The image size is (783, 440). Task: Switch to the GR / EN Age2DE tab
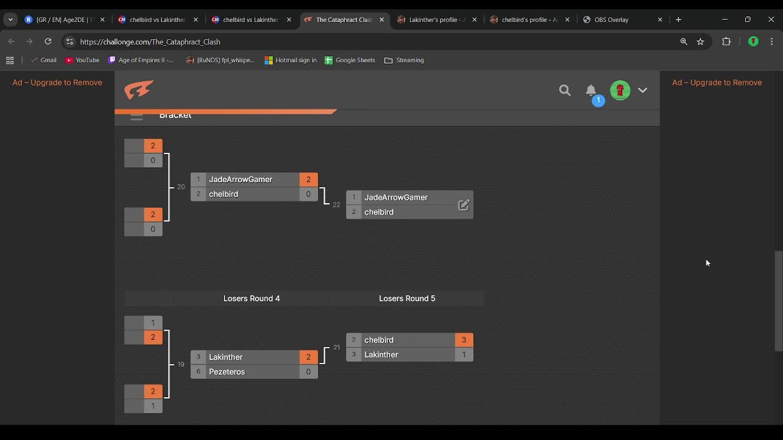point(64,20)
